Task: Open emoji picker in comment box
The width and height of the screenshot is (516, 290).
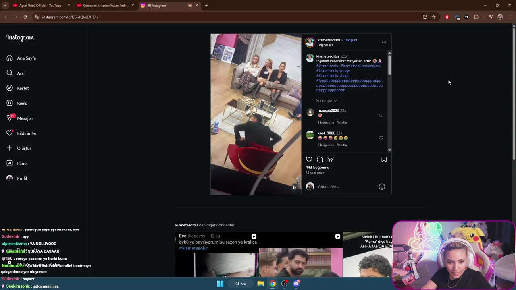Action: pos(382,186)
